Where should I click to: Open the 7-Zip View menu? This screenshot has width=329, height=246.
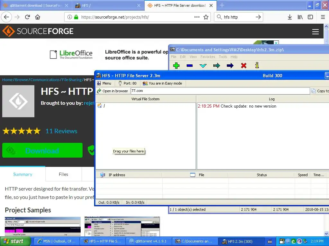click(x=193, y=57)
